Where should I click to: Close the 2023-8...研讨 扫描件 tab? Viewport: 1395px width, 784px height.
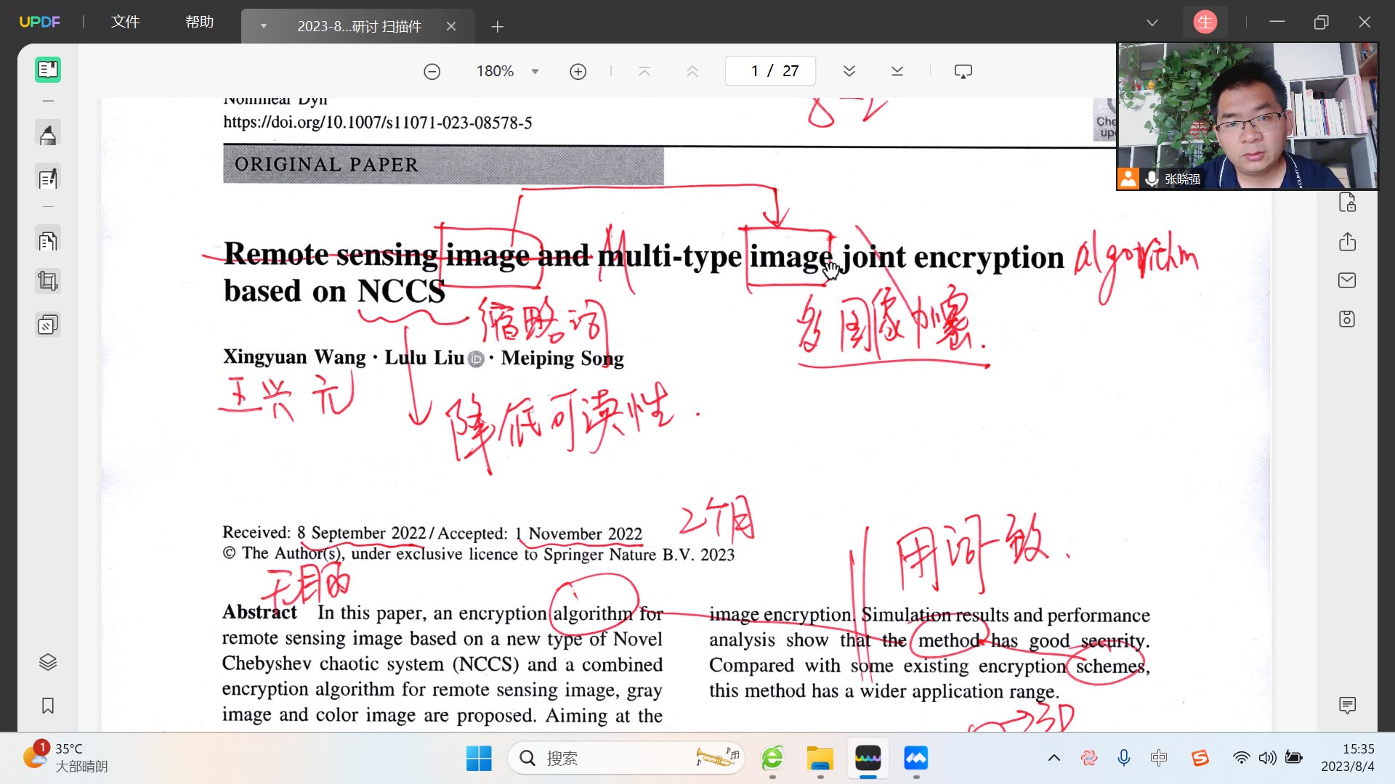tap(451, 27)
